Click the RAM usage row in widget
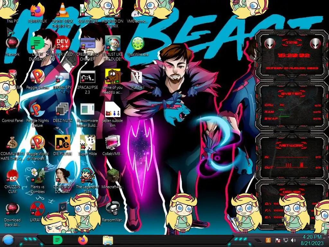329x247 pixels. coord(292,112)
